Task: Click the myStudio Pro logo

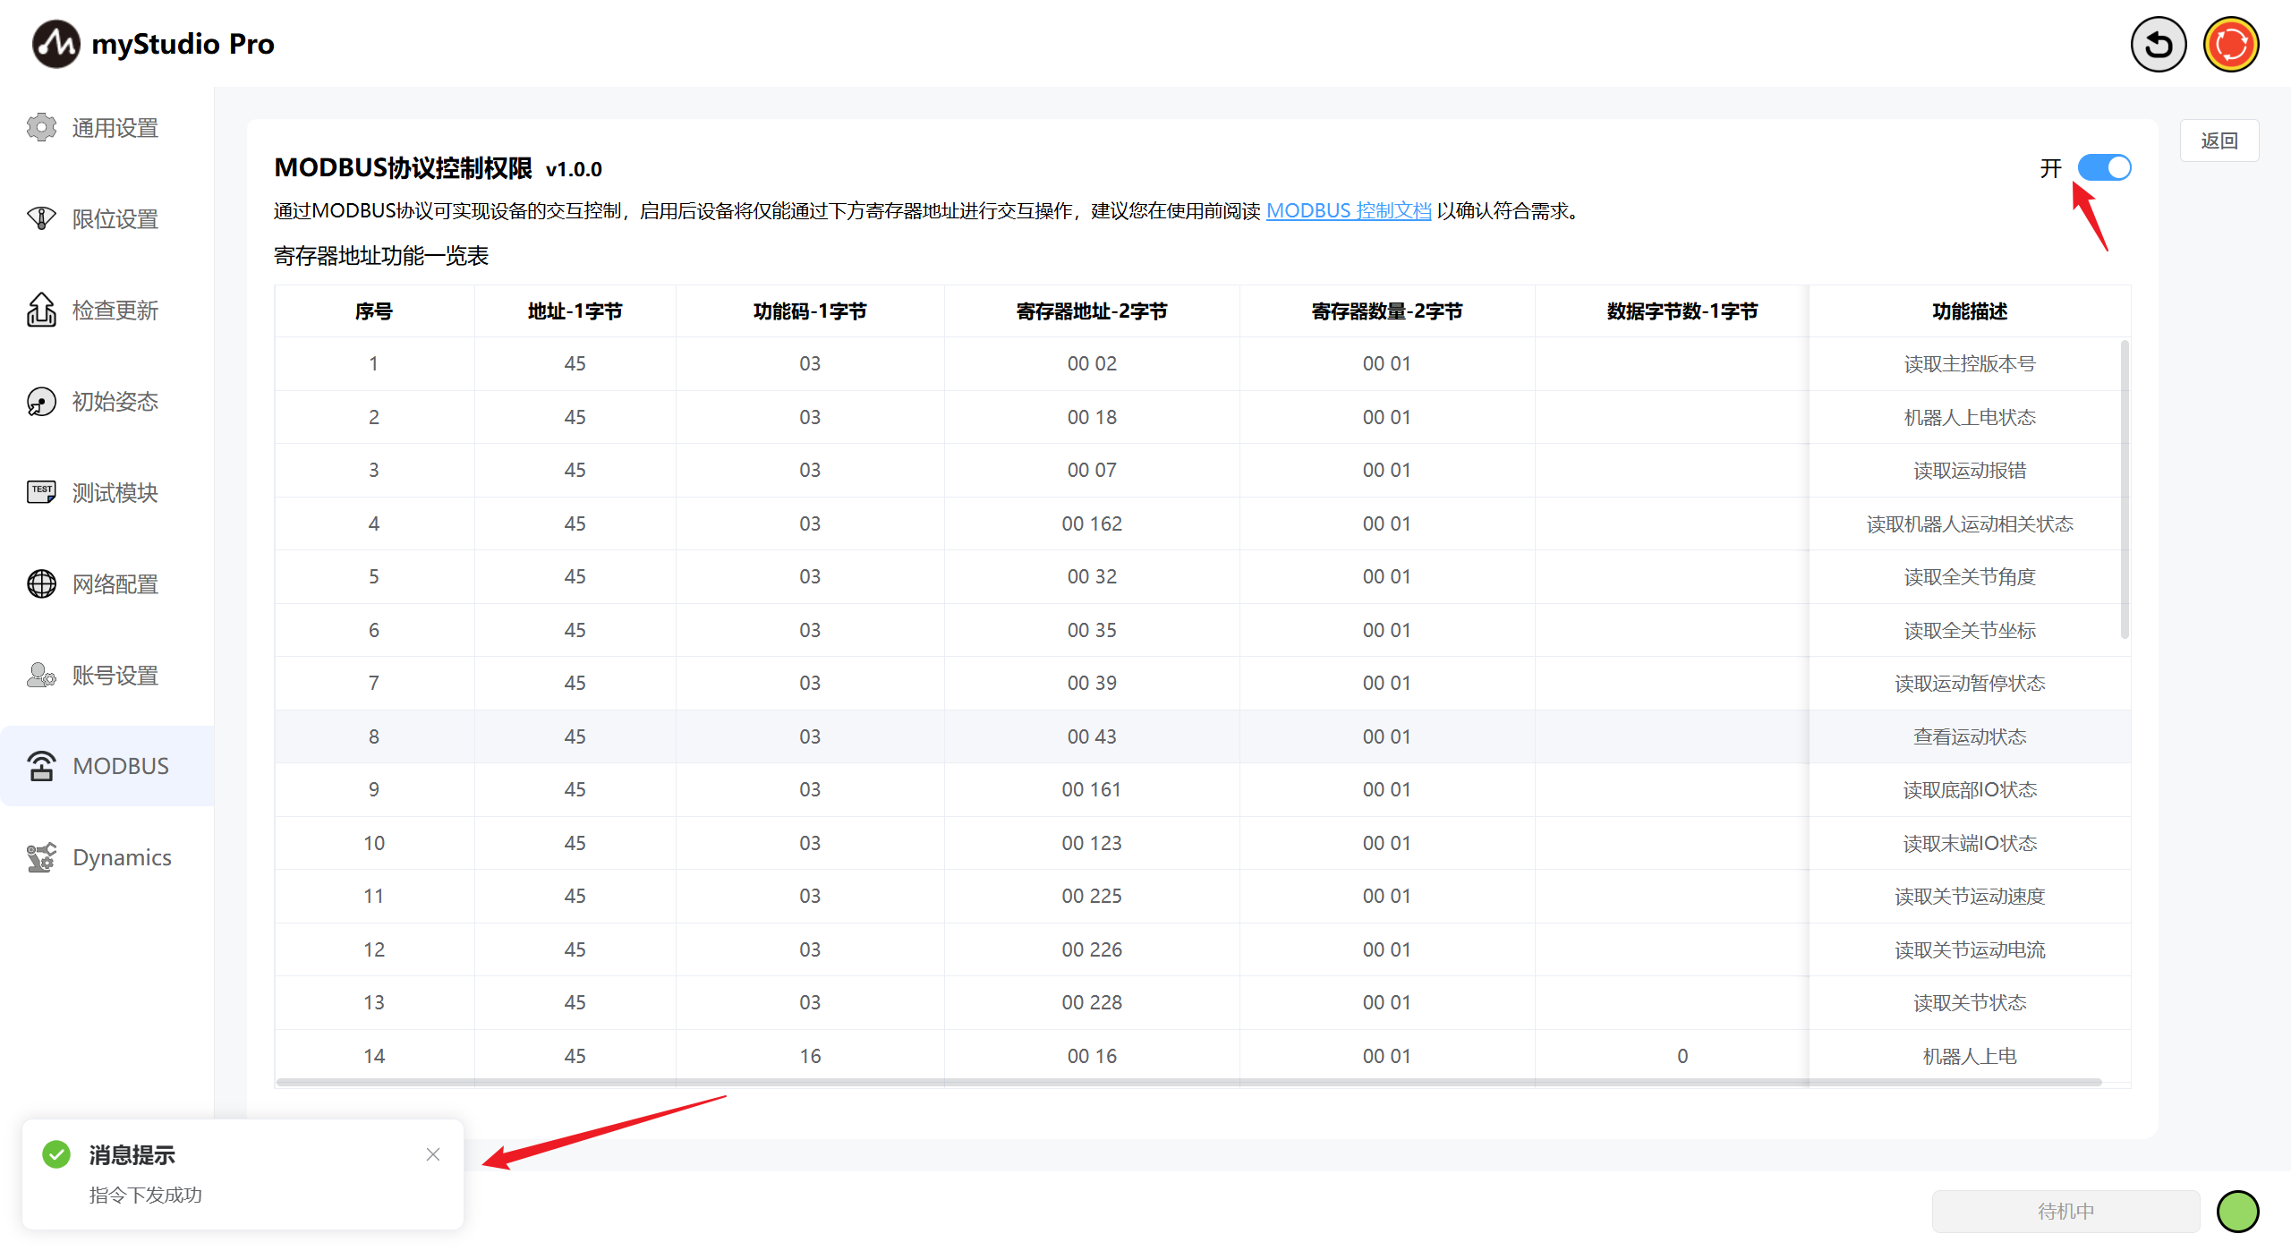Action: 55,44
